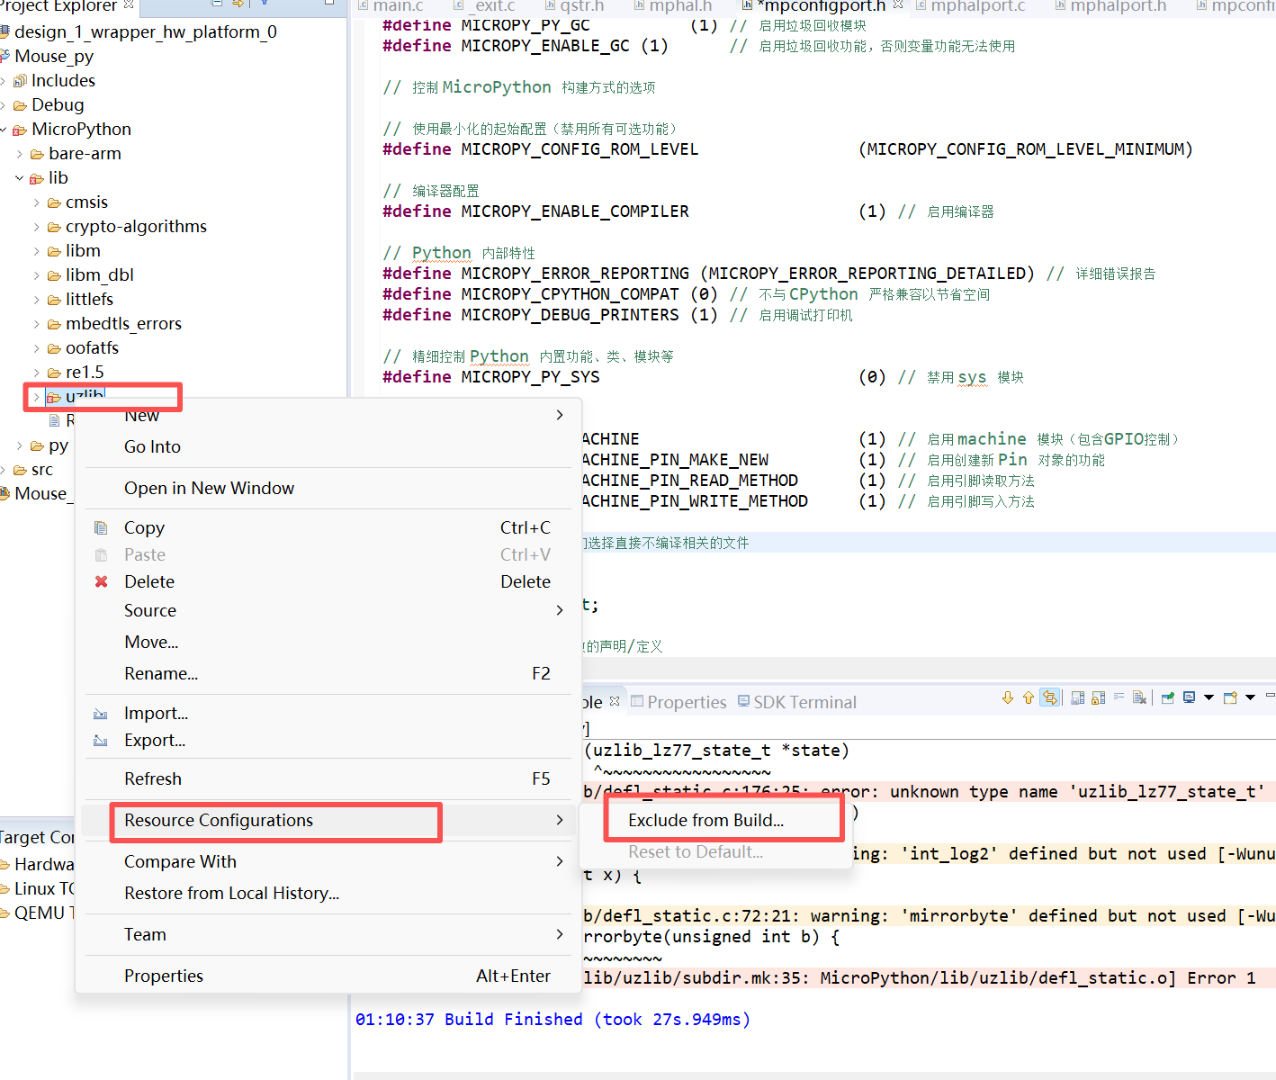Go to previous error in console
Viewport: 1276px width, 1080px height.
click(1028, 698)
